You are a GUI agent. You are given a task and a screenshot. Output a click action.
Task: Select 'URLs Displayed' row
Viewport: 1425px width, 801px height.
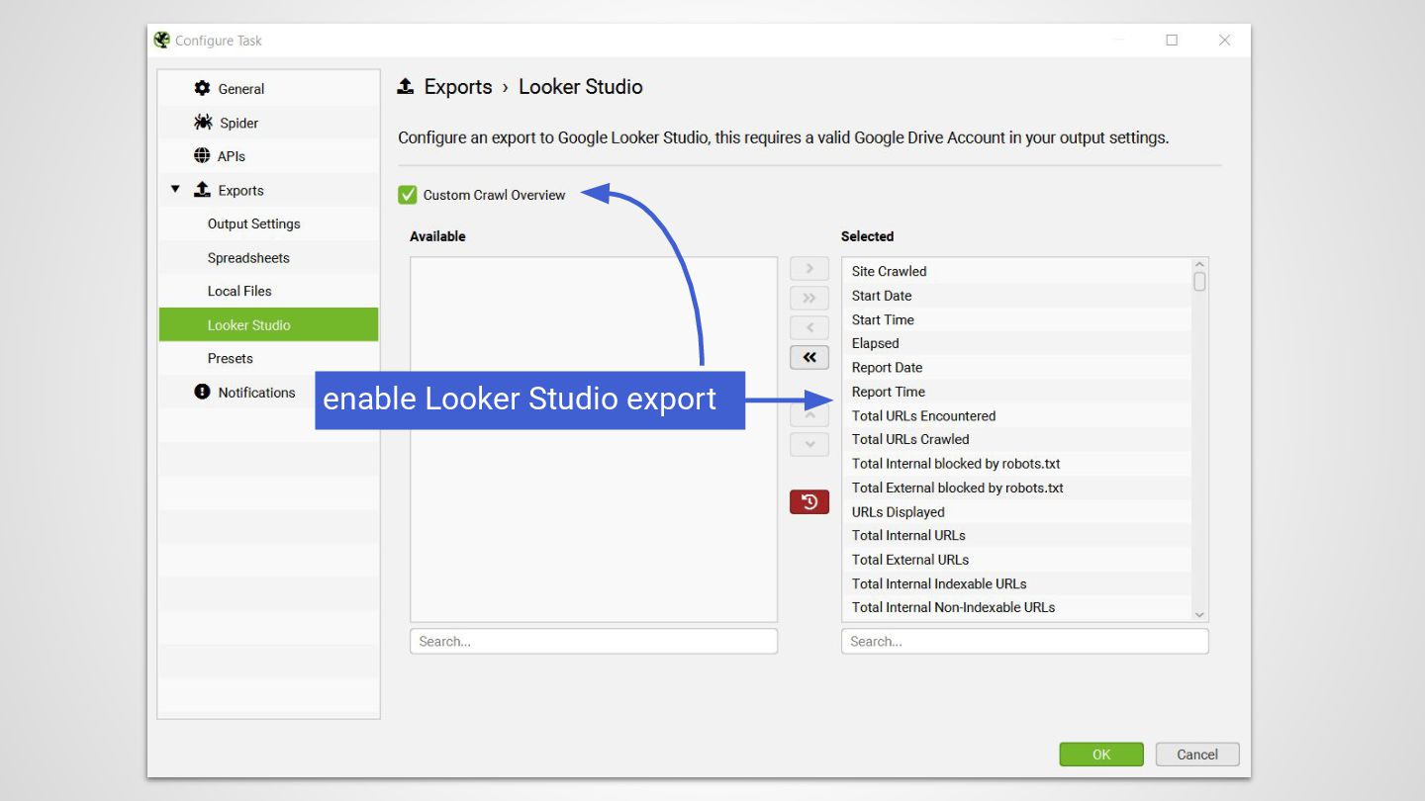1017,511
